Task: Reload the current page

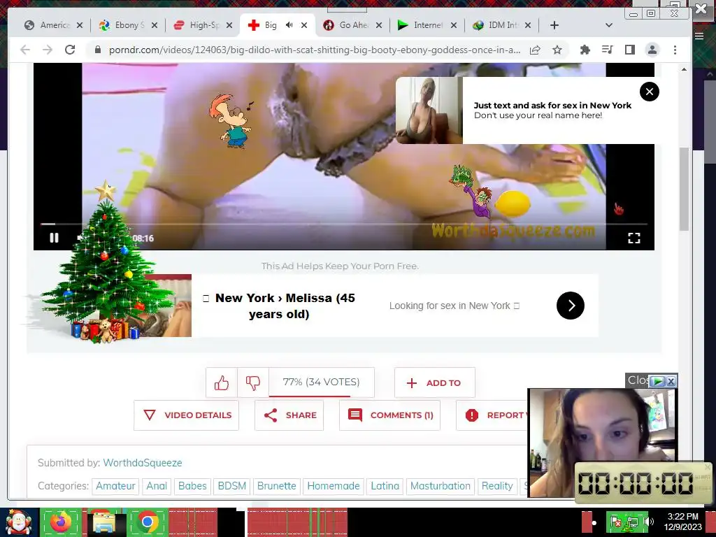Action: tap(70, 50)
